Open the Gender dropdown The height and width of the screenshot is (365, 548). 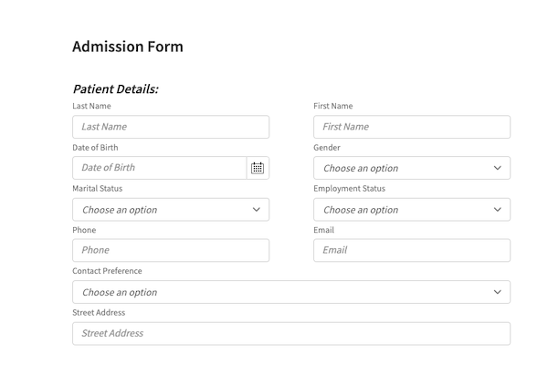pyautogui.click(x=412, y=168)
